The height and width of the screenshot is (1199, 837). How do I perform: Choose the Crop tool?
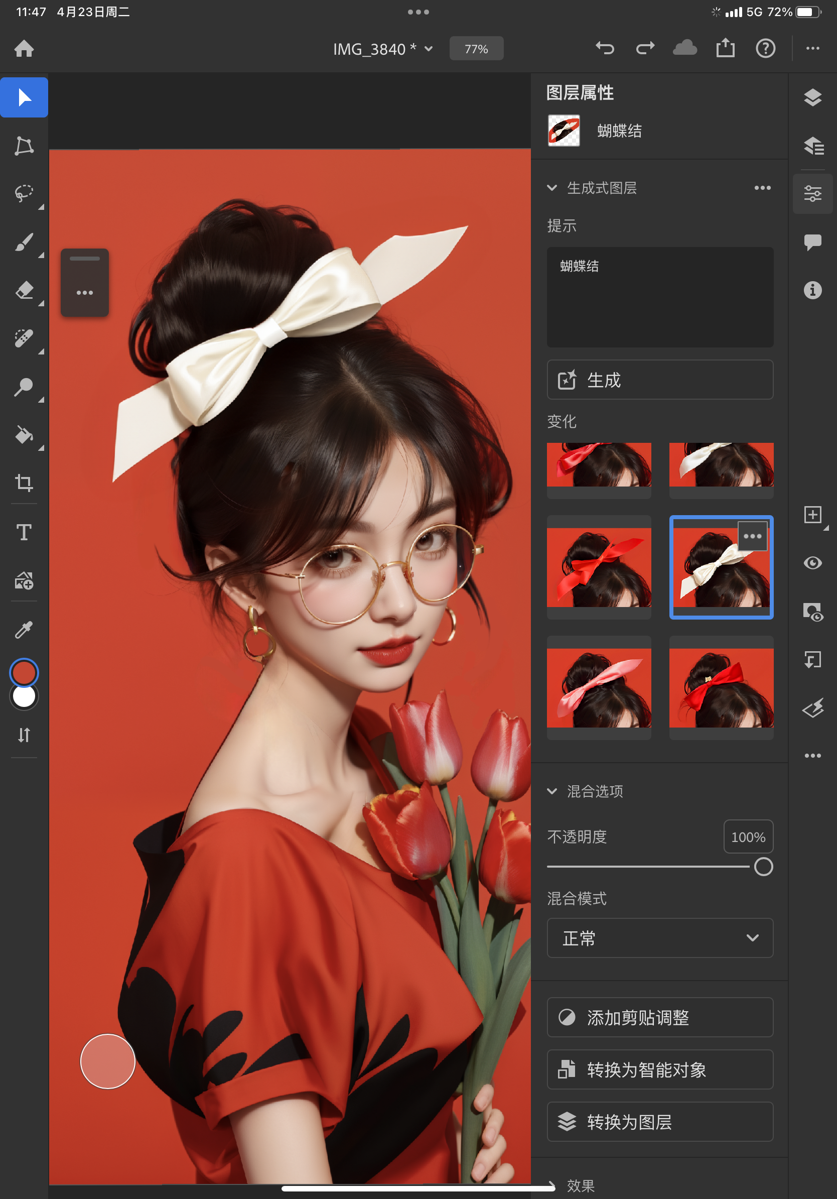click(24, 483)
